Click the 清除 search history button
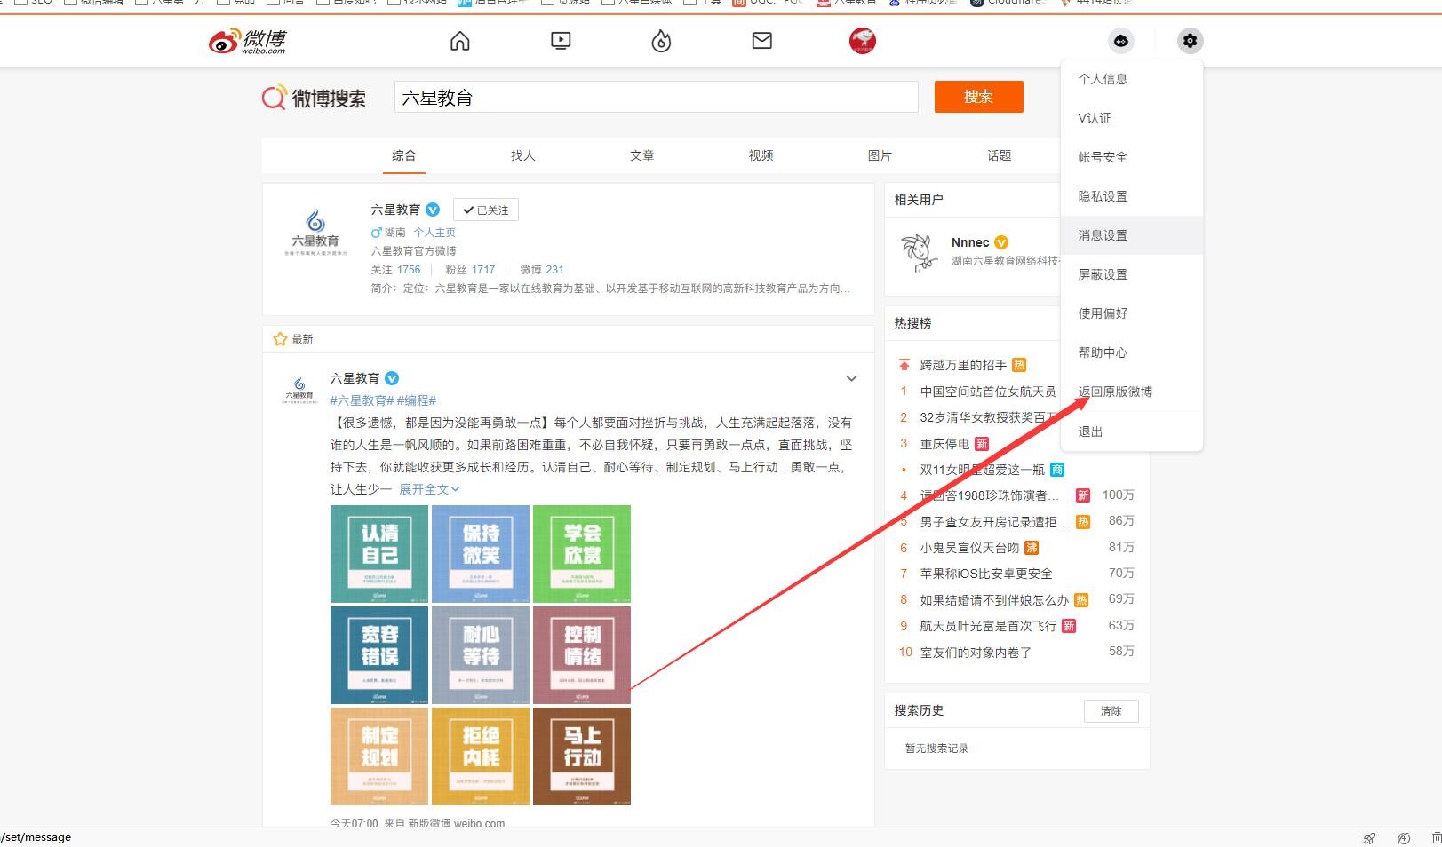This screenshot has height=847, width=1442. point(1111,711)
